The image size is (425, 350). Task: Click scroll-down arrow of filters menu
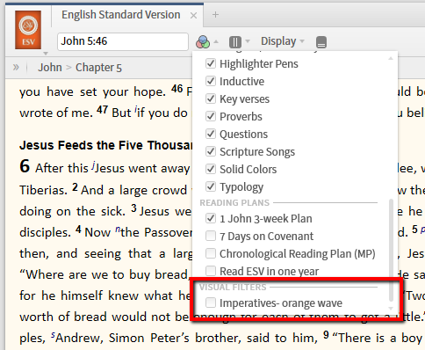pyautogui.click(x=391, y=309)
